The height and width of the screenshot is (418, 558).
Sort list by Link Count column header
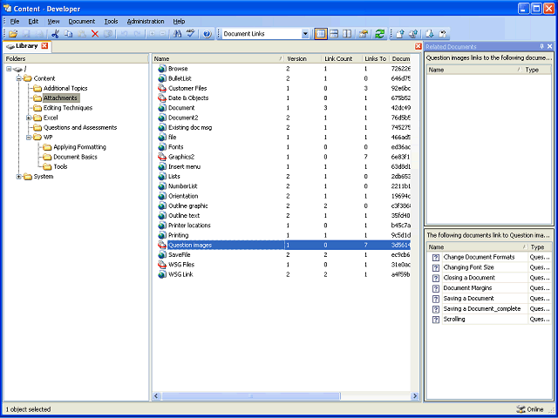point(342,58)
